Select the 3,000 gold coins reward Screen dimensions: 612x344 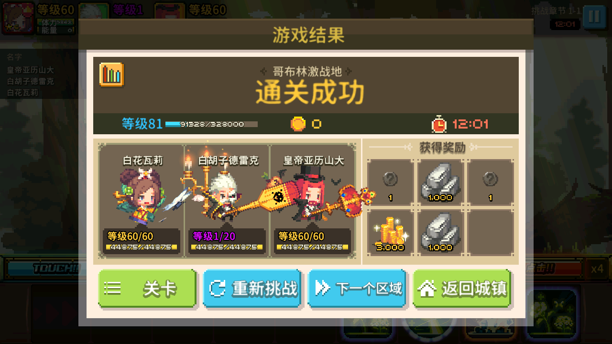[390, 232]
